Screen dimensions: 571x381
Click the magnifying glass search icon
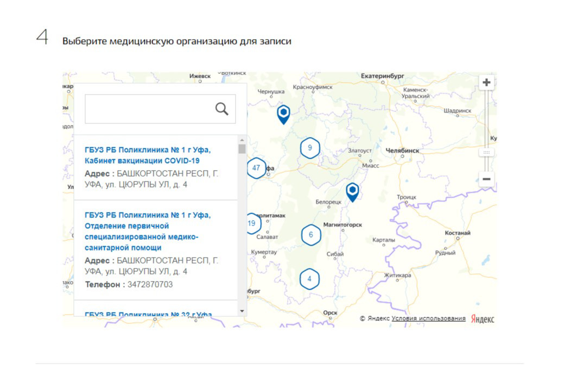[222, 109]
